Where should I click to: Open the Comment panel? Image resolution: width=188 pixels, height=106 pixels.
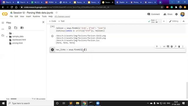(x=154, y=14)
